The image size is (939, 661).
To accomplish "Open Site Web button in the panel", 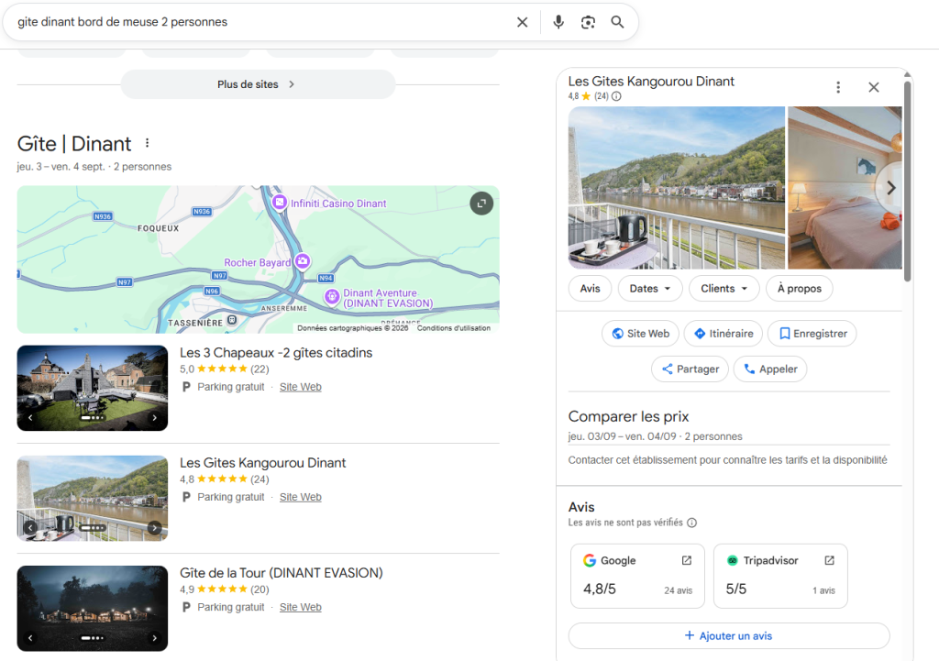I will 640,334.
